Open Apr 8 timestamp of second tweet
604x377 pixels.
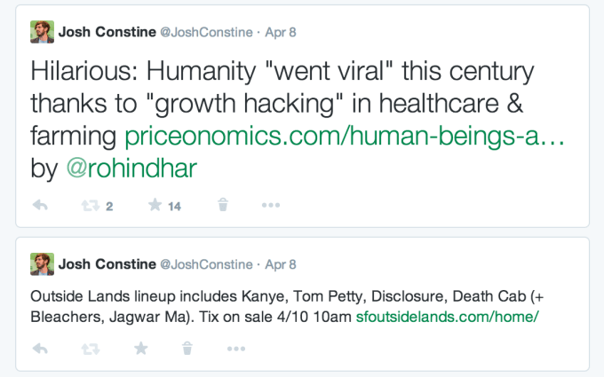pos(281,264)
